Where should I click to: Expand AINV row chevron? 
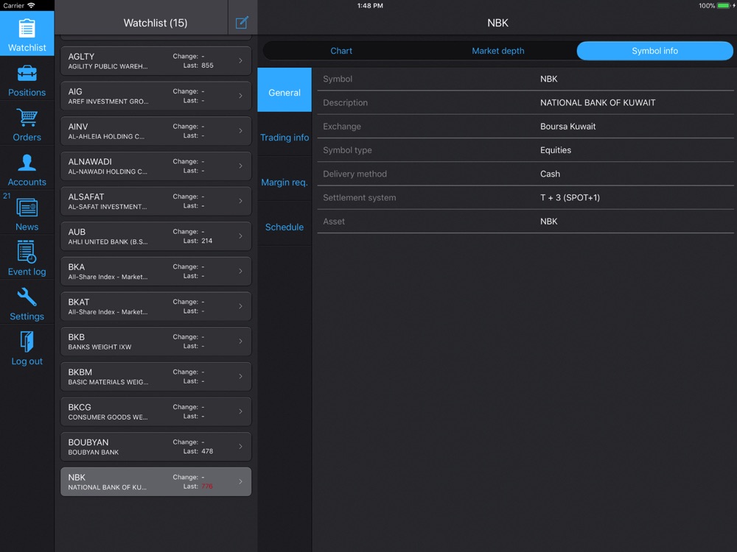241,131
